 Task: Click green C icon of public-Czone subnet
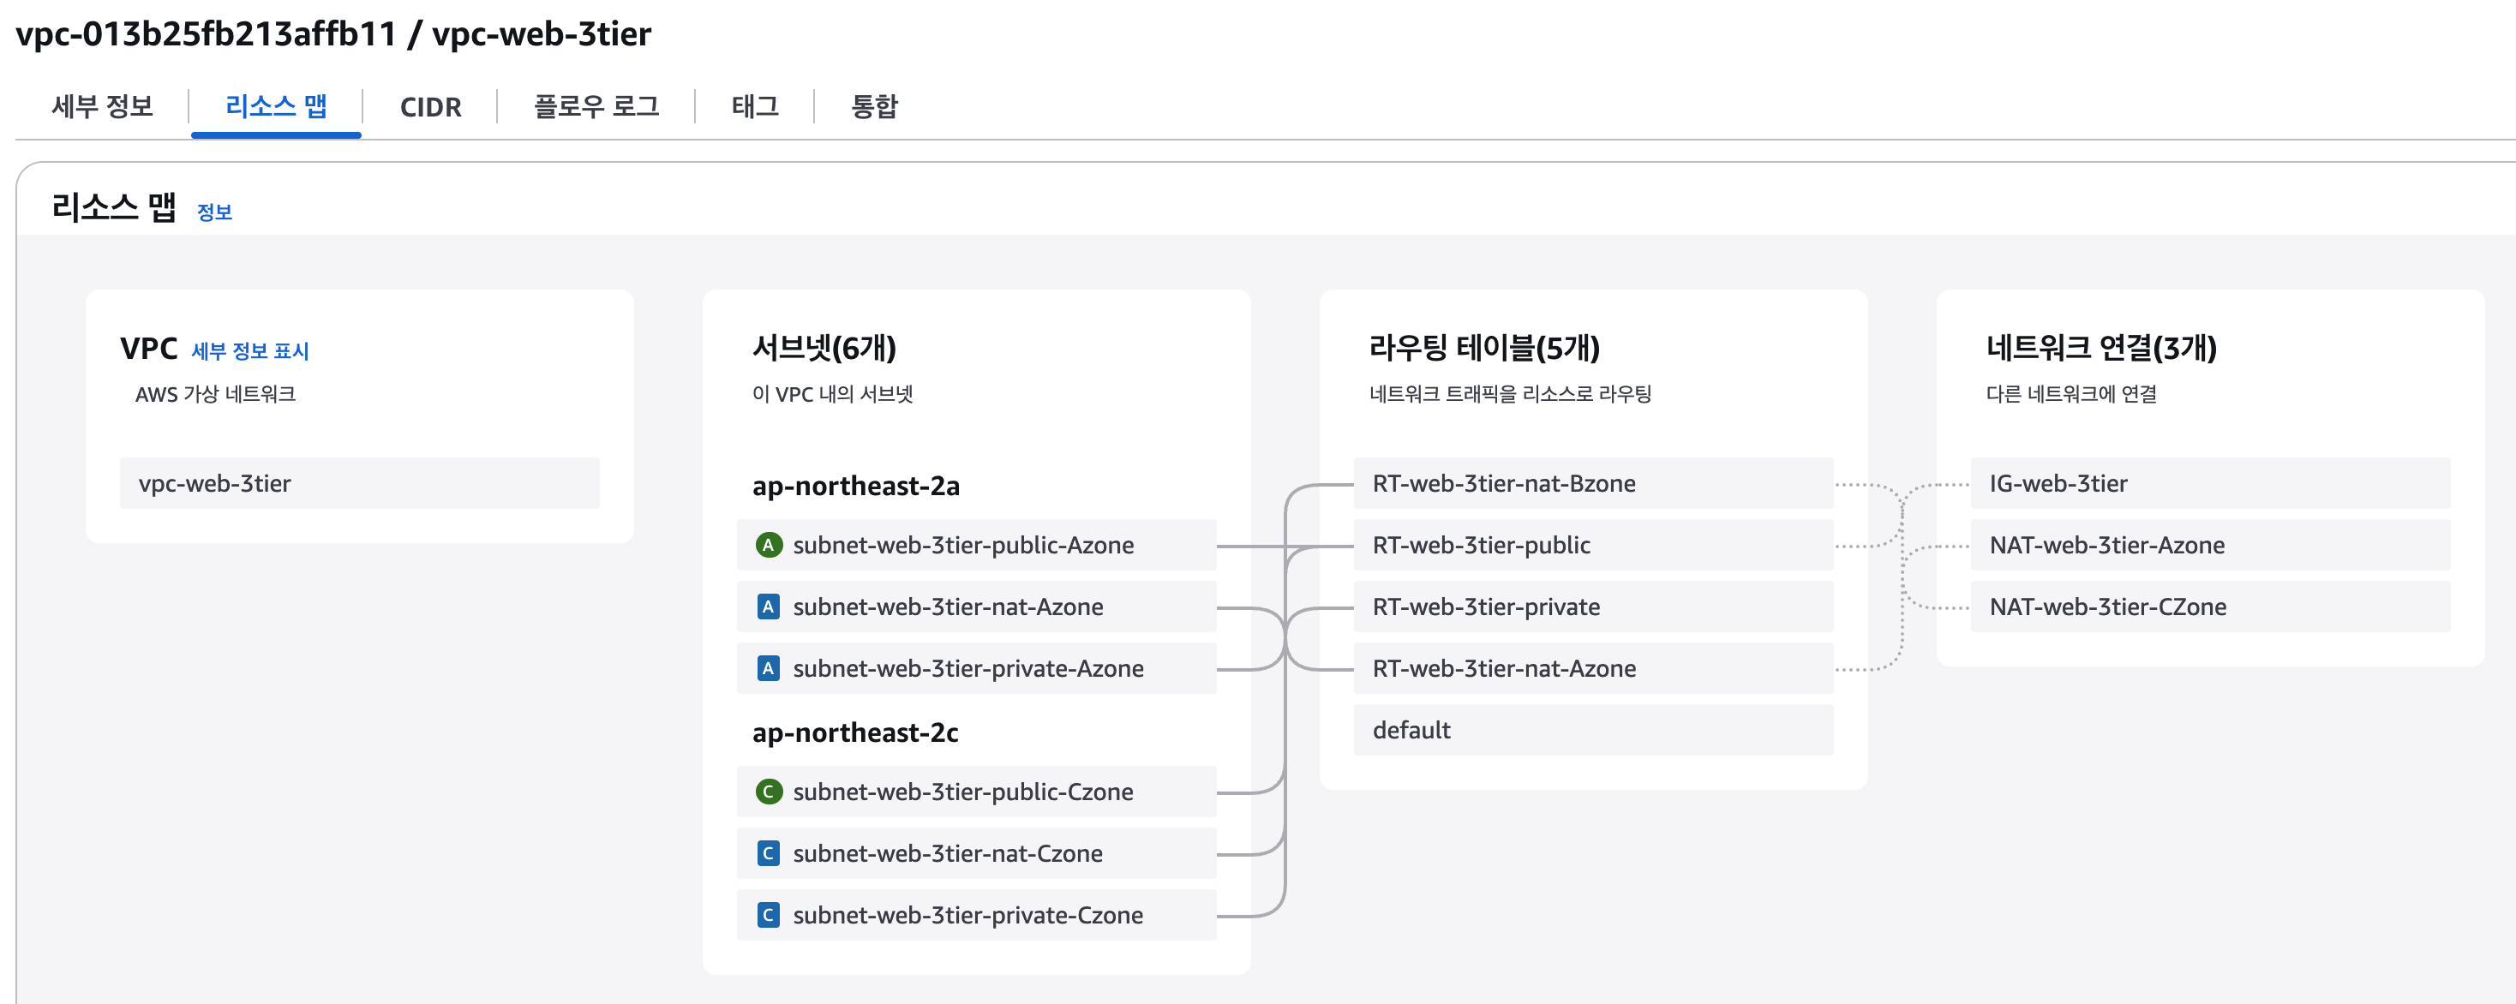(x=769, y=791)
